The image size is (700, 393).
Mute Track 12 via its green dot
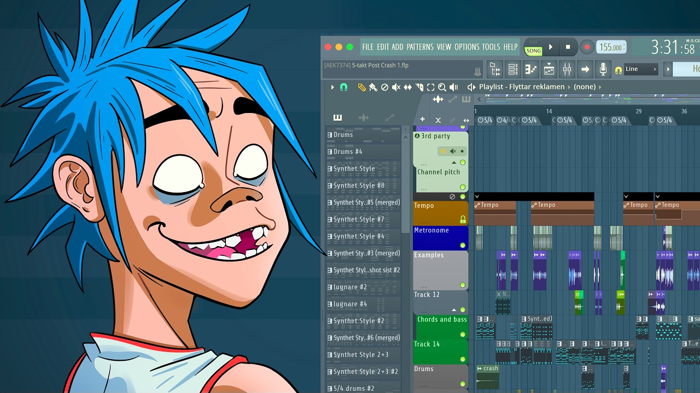coord(463,309)
